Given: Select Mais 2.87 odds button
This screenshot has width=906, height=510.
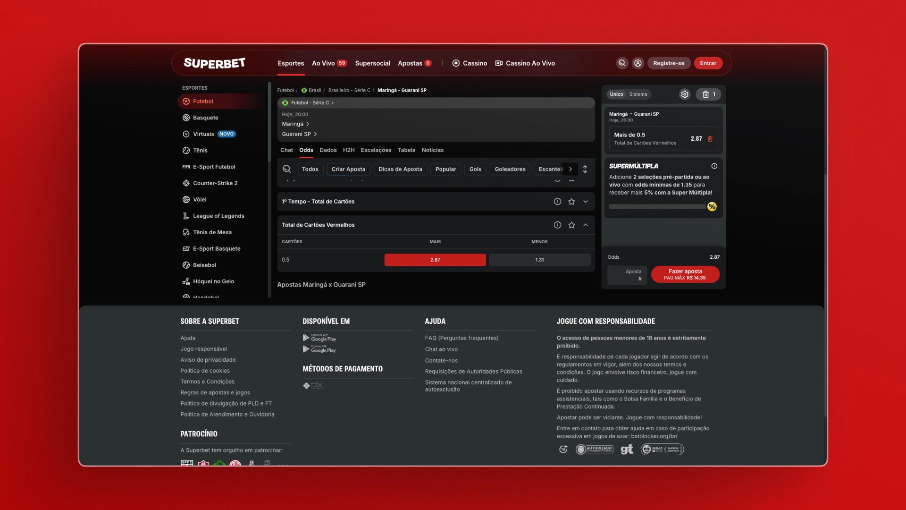Looking at the screenshot, I should (435, 260).
